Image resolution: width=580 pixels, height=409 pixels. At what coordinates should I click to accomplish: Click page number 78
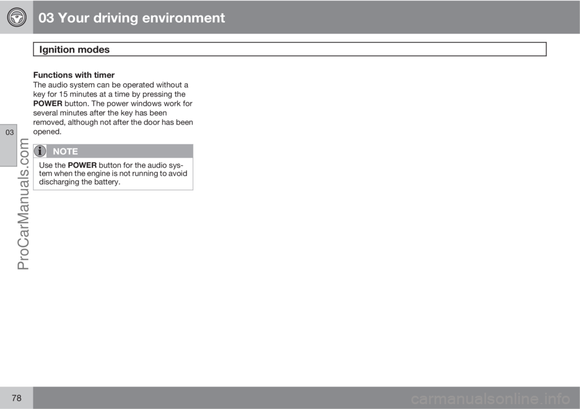coord(17,398)
